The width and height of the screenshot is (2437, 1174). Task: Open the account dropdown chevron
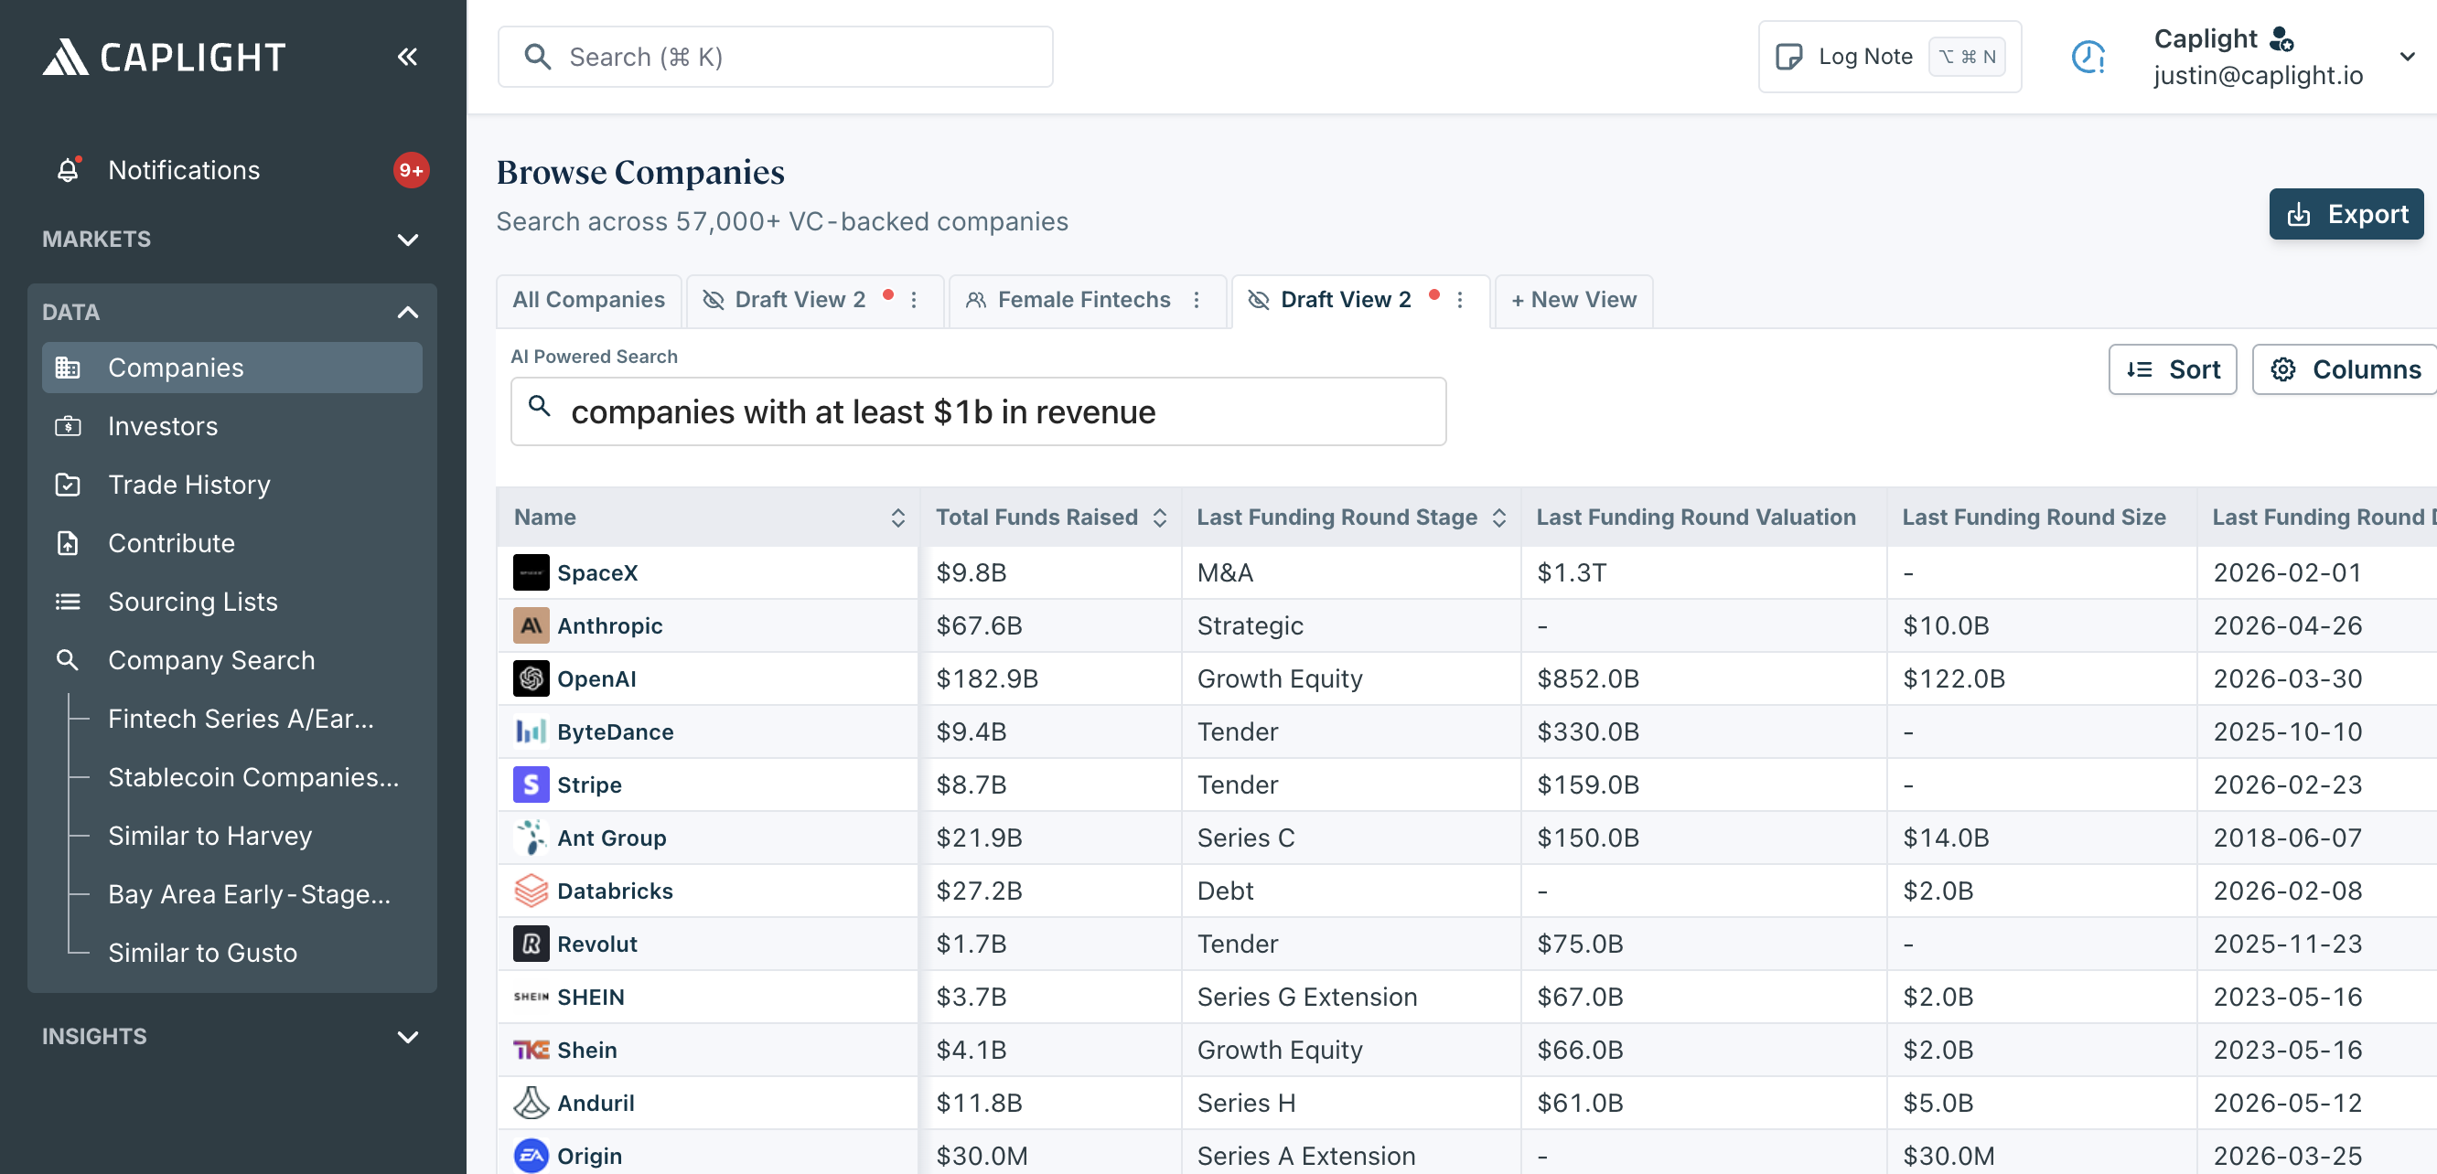coord(2407,57)
